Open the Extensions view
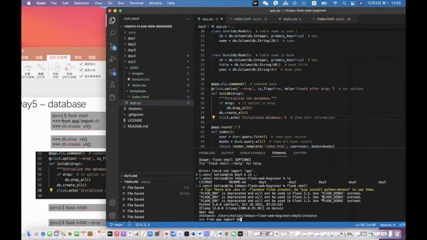This screenshot has height=240, width=427. tap(113, 72)
